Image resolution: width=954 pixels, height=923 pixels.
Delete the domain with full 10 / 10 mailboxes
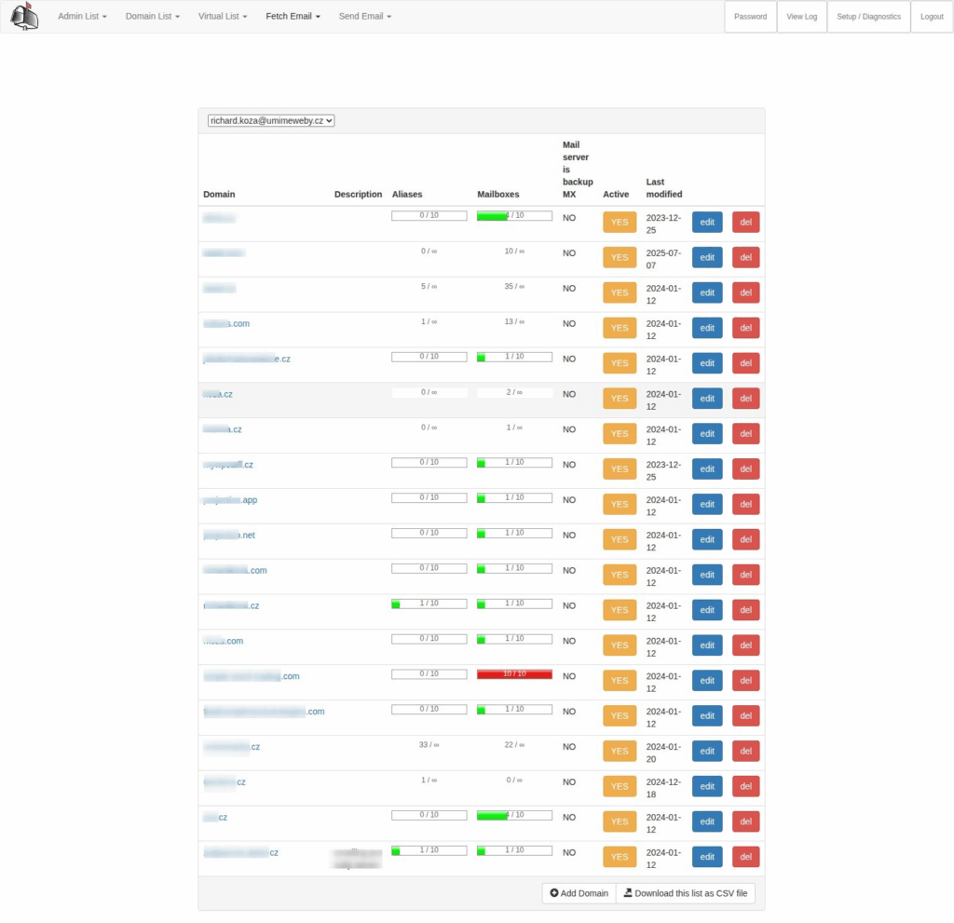tap(745, 681)
